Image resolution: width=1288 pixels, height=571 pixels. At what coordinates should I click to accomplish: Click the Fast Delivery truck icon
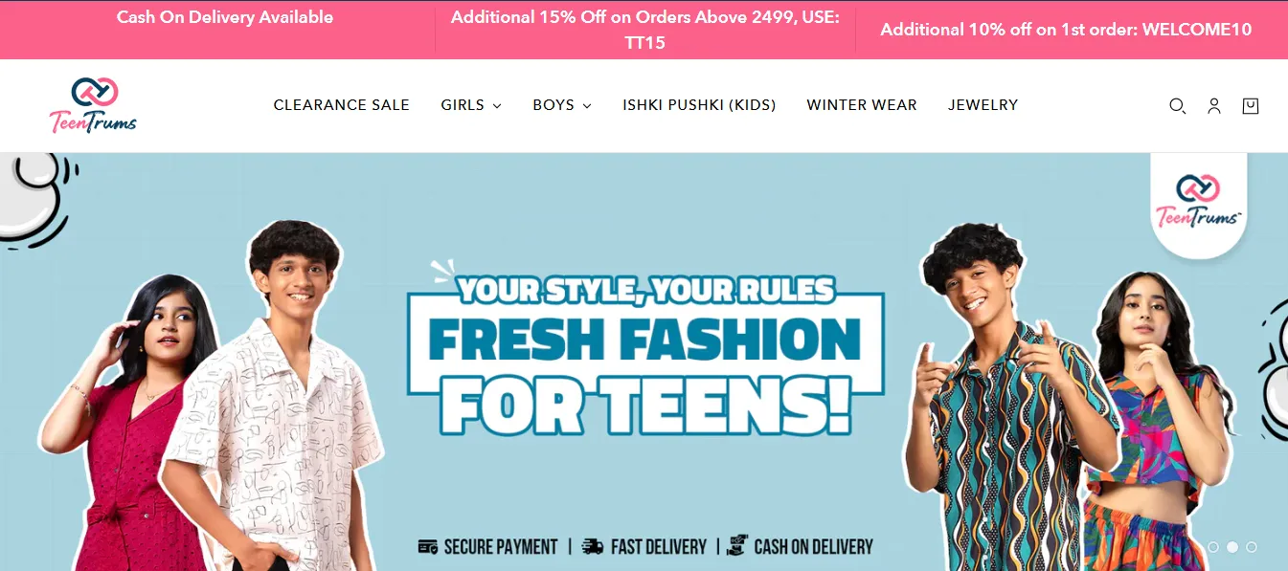click(593, 547)
